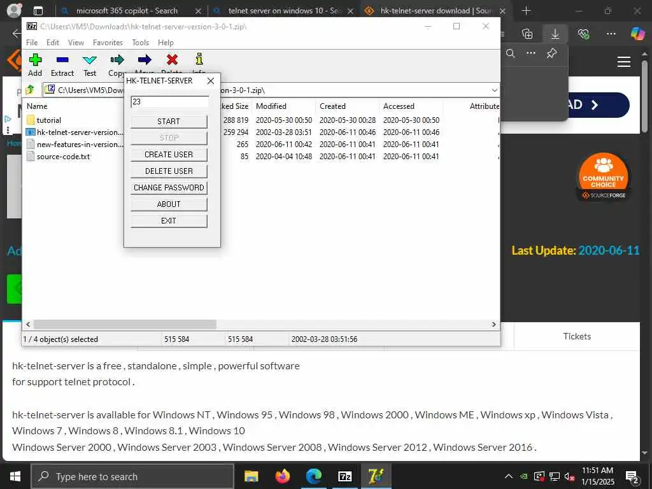The height and width of the screenshot is (489, 652).
Task: Click the Community Choice badge
Action: point(604,177)
